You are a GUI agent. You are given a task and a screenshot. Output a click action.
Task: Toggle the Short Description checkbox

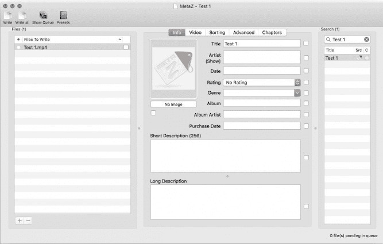pos(306,158)
